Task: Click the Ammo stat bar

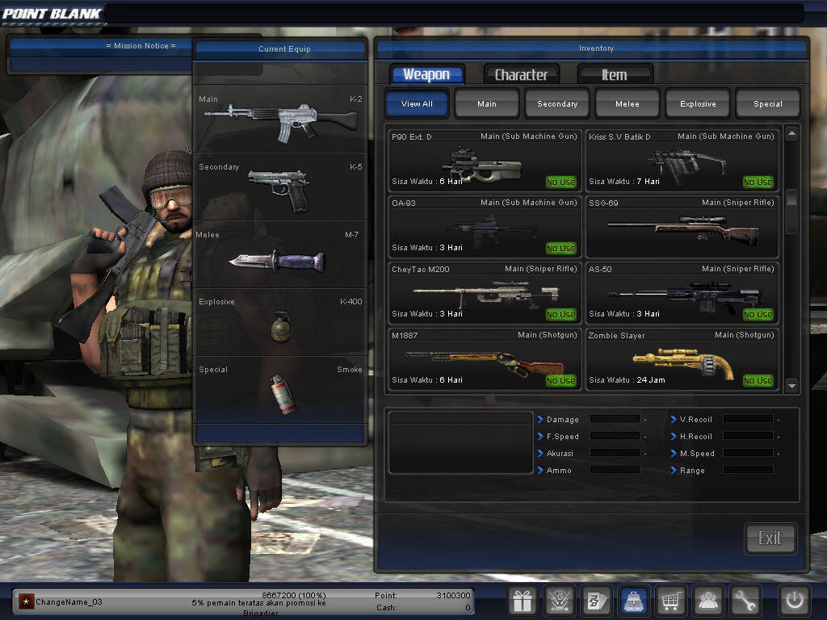Action: [x=615, y=470]
